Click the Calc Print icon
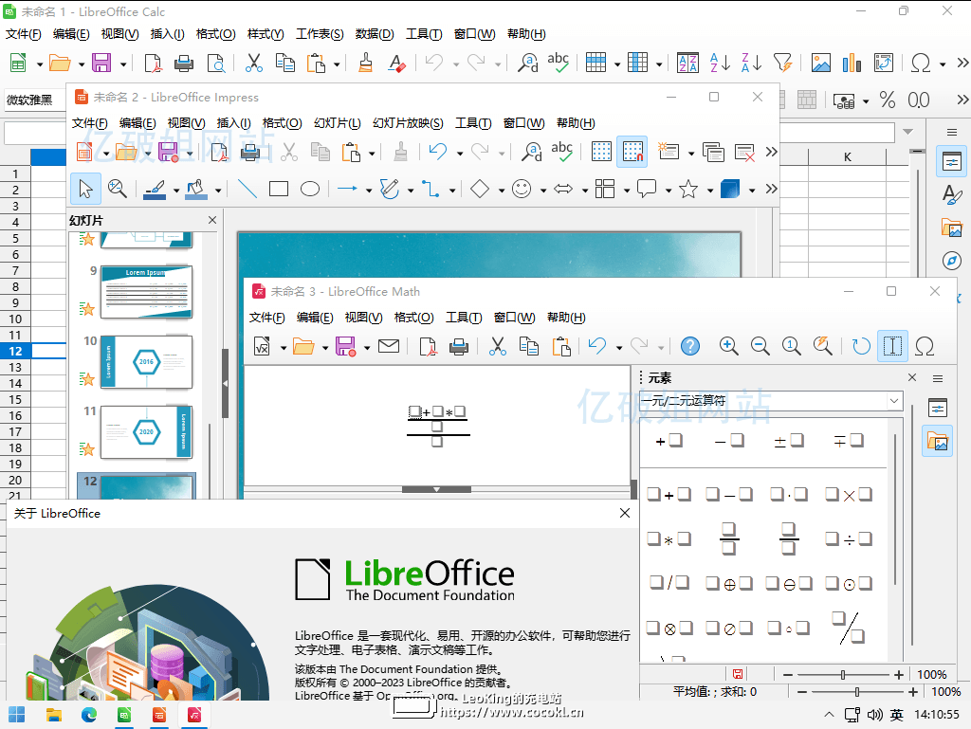Viewport: 971px width, 729px height. click(x=184, y=64)
